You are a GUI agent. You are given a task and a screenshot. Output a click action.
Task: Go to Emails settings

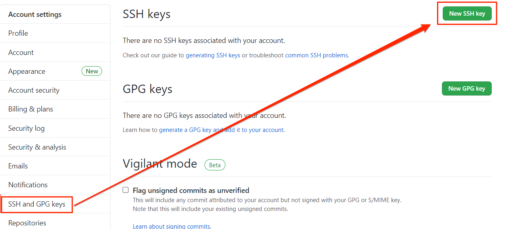(18, 166)
